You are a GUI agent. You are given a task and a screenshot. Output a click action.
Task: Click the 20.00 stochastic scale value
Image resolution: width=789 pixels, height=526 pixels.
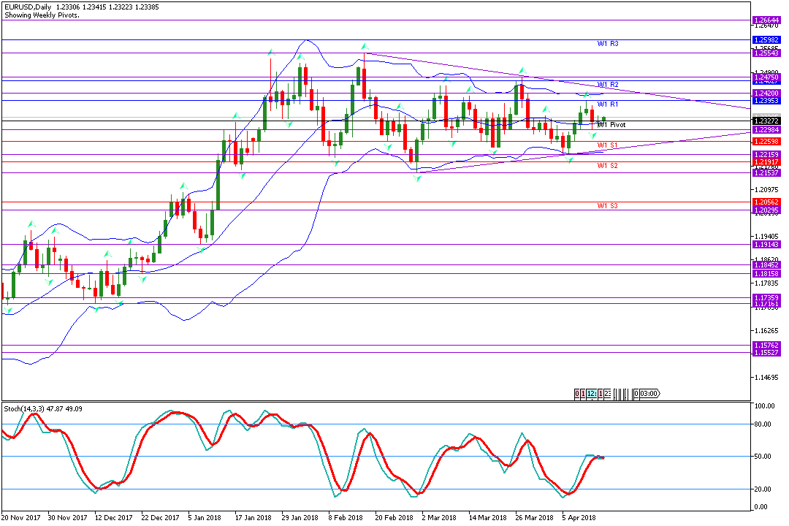(763, 489)
